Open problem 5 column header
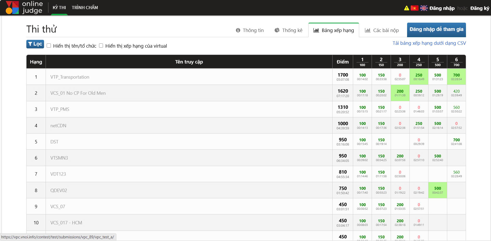This screenshot has width=491, height=241. click(438, 62)
